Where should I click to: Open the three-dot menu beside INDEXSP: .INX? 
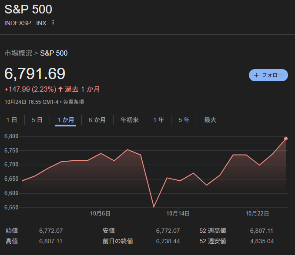[53, 23]
